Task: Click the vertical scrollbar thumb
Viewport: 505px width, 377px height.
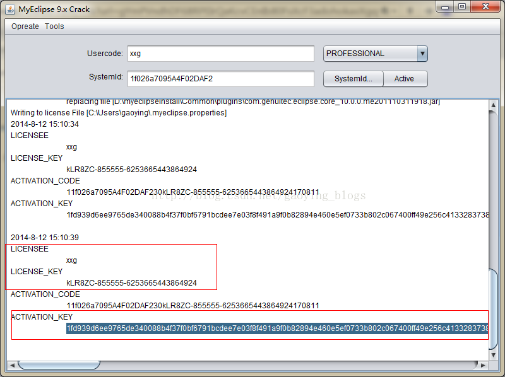Action: (x=493, y=309)
